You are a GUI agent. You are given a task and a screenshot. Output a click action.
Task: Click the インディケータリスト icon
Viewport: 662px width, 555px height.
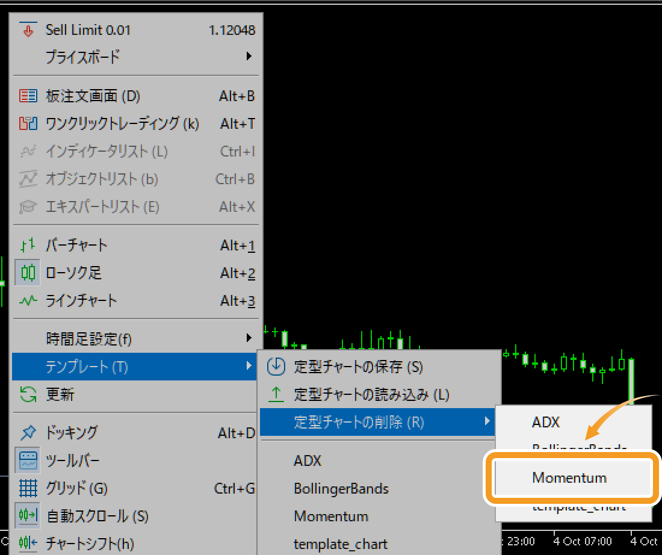[28, 151]
